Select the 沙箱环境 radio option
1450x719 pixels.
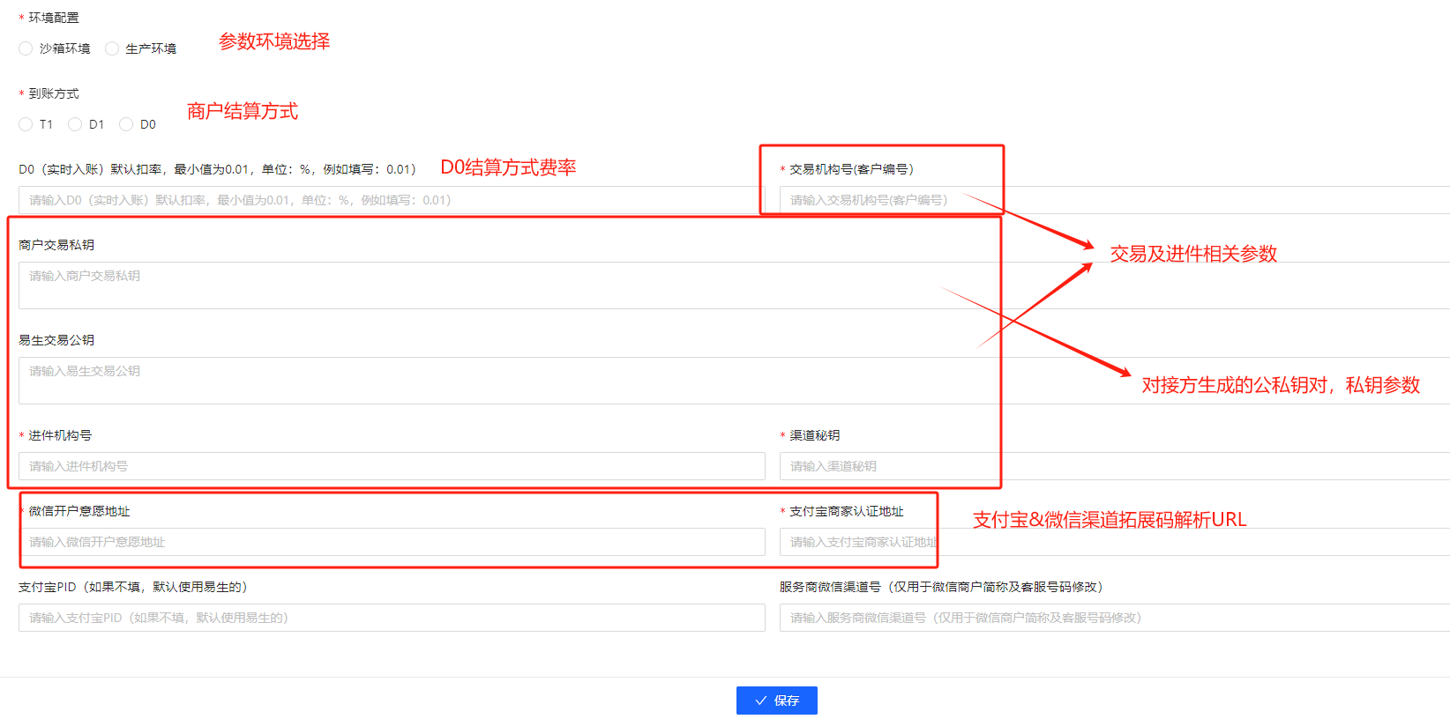[26, 48]
